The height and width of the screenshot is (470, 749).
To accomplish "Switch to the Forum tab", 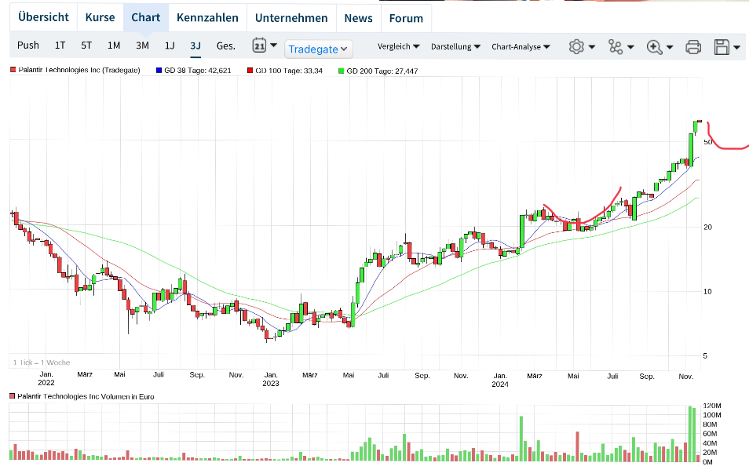I will point(406,18).
